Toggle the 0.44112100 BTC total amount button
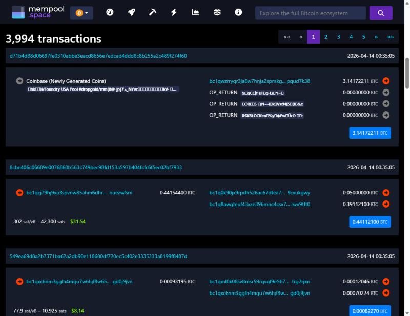 pos(370,222)
